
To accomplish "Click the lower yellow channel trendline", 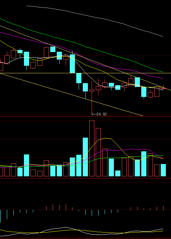I will point(71,95).
